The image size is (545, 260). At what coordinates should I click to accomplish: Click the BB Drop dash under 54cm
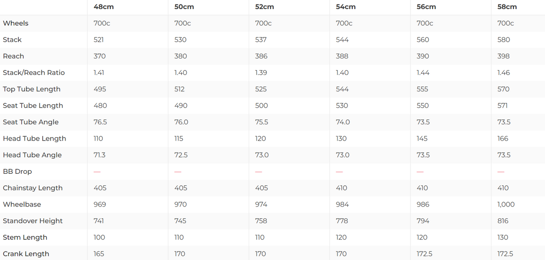(339, 172)
